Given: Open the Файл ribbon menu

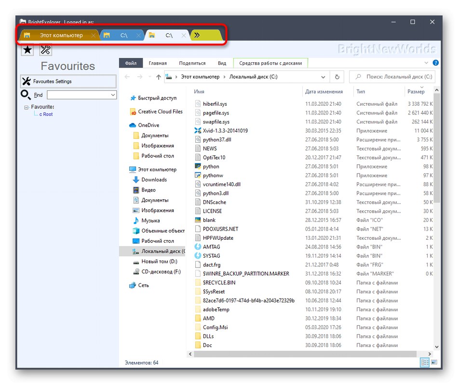Looking at the screenshot, I should tap(131, 63).
